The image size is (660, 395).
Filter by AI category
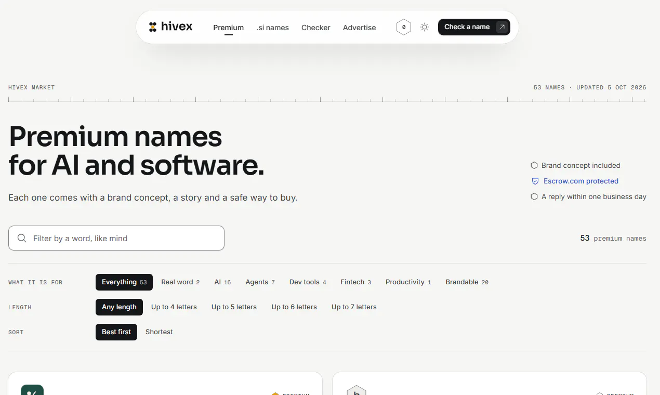(x=222, y=282)
